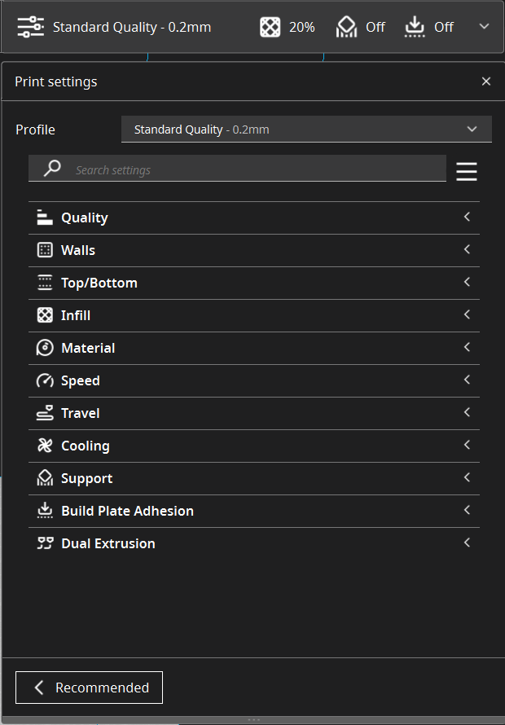Click the Cooling fan icon
505x725 pixels.
[45, 446]
